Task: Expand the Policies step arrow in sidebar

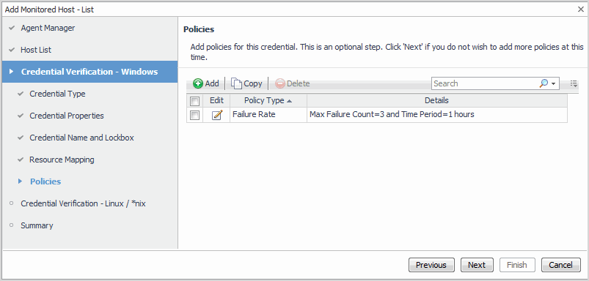Action: 21,181
